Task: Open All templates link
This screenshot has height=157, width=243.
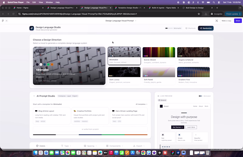Action: coord(142,104)
